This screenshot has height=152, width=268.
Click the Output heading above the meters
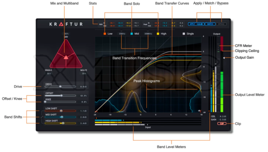pos(216,34)
